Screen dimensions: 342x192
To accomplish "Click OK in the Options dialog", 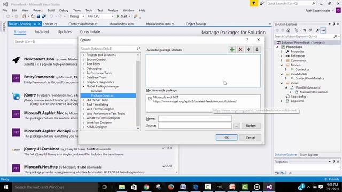I will tap(227, 138).
